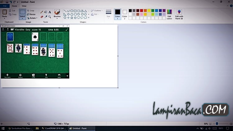Image resolution: width=233 pixels, height=131 pixels.
Task: Click the Edit with Paint 3D icon
Action: pos(179,13)
